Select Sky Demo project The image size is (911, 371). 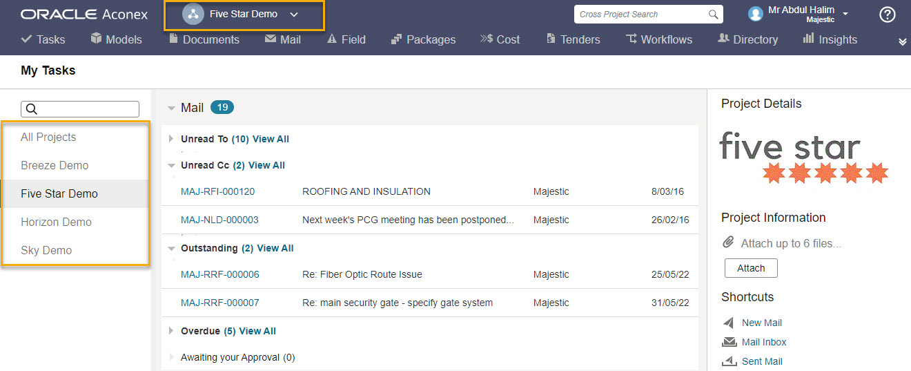coord(46,250)
